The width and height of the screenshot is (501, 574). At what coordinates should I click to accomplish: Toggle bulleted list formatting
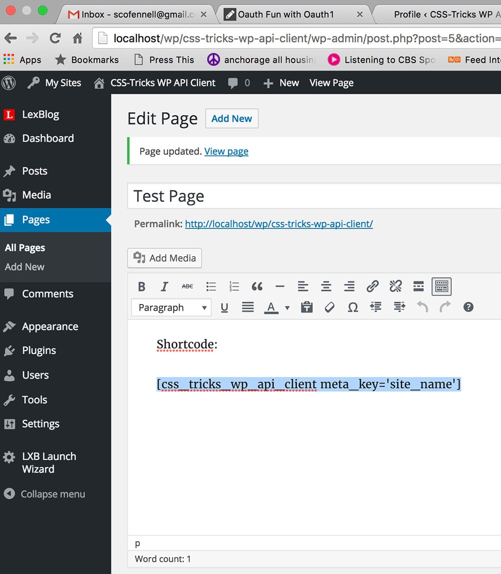tap(211, 286)
